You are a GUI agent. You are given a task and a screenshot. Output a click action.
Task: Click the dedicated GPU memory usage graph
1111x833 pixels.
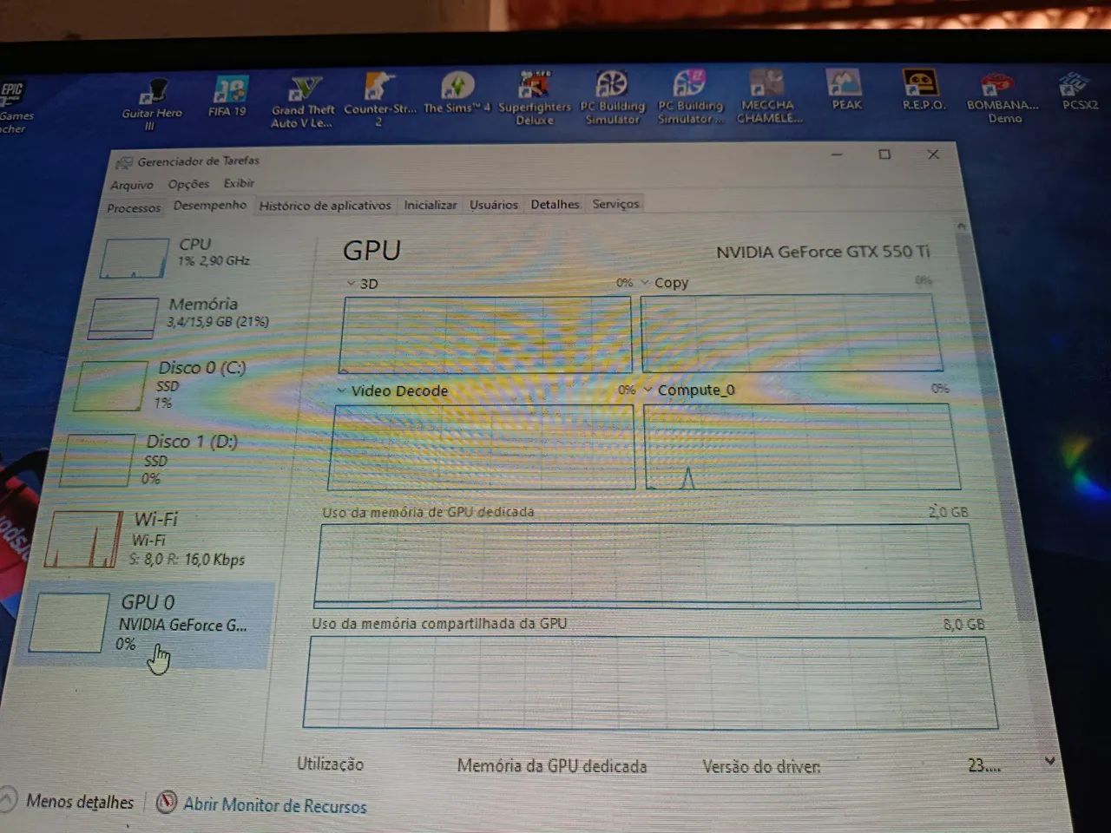pyautogui.click(x=648, y=565)
